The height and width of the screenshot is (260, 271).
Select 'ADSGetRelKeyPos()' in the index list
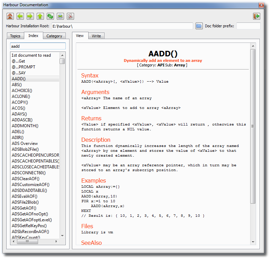coord(35,226)
